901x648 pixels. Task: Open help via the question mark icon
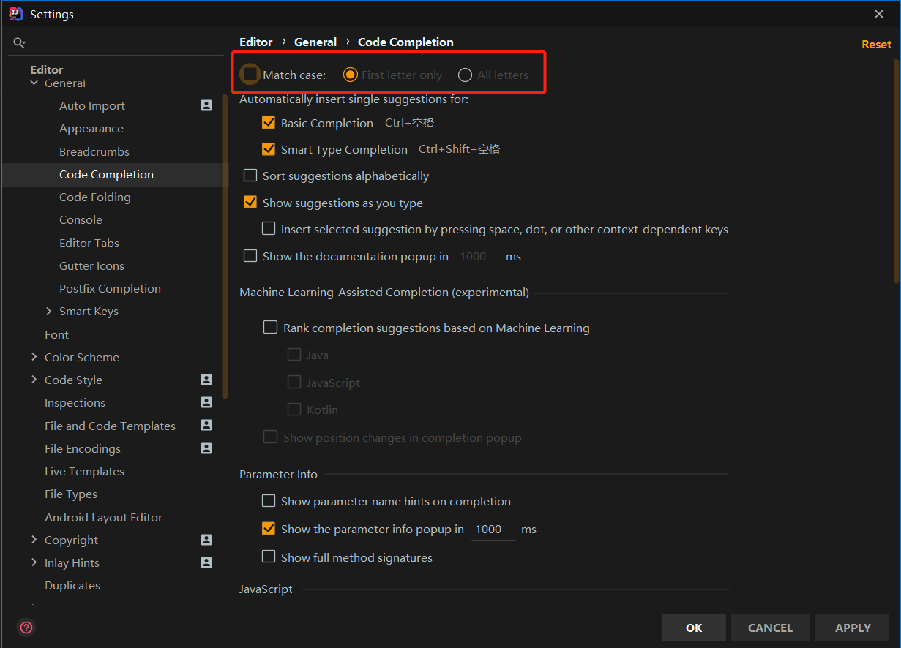pos(26,628)
